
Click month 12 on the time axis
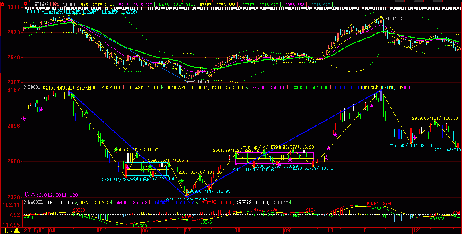pos(416,230)
